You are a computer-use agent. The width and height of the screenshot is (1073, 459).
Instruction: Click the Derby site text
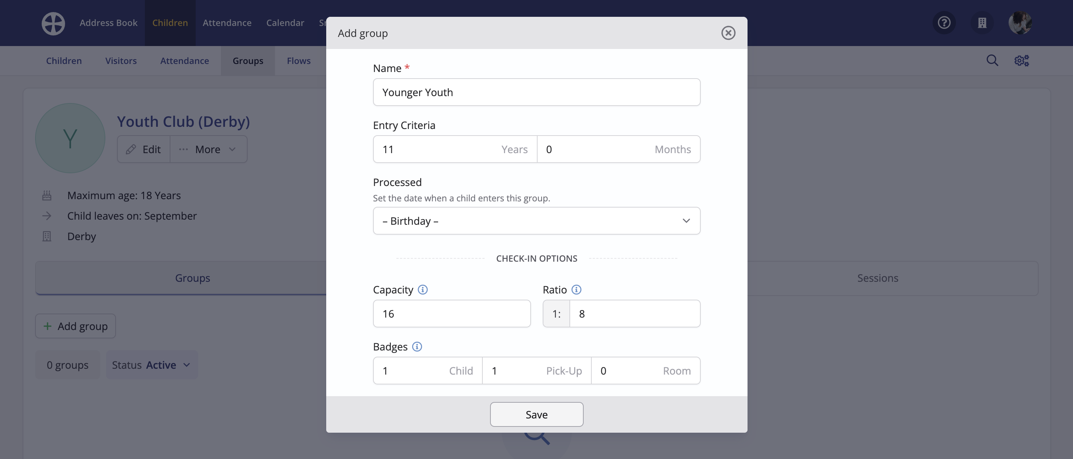coord(82,236)
